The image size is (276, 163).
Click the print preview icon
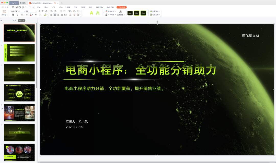(23, 7)
